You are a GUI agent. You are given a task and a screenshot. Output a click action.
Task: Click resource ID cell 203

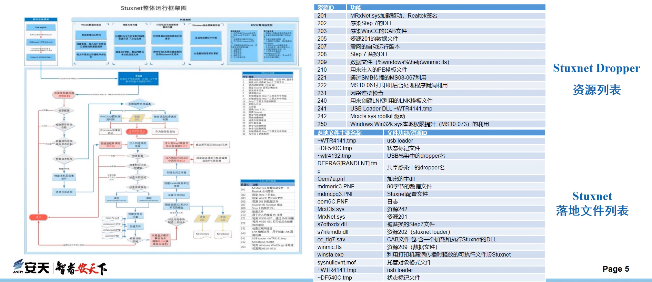tap(330, 31)
